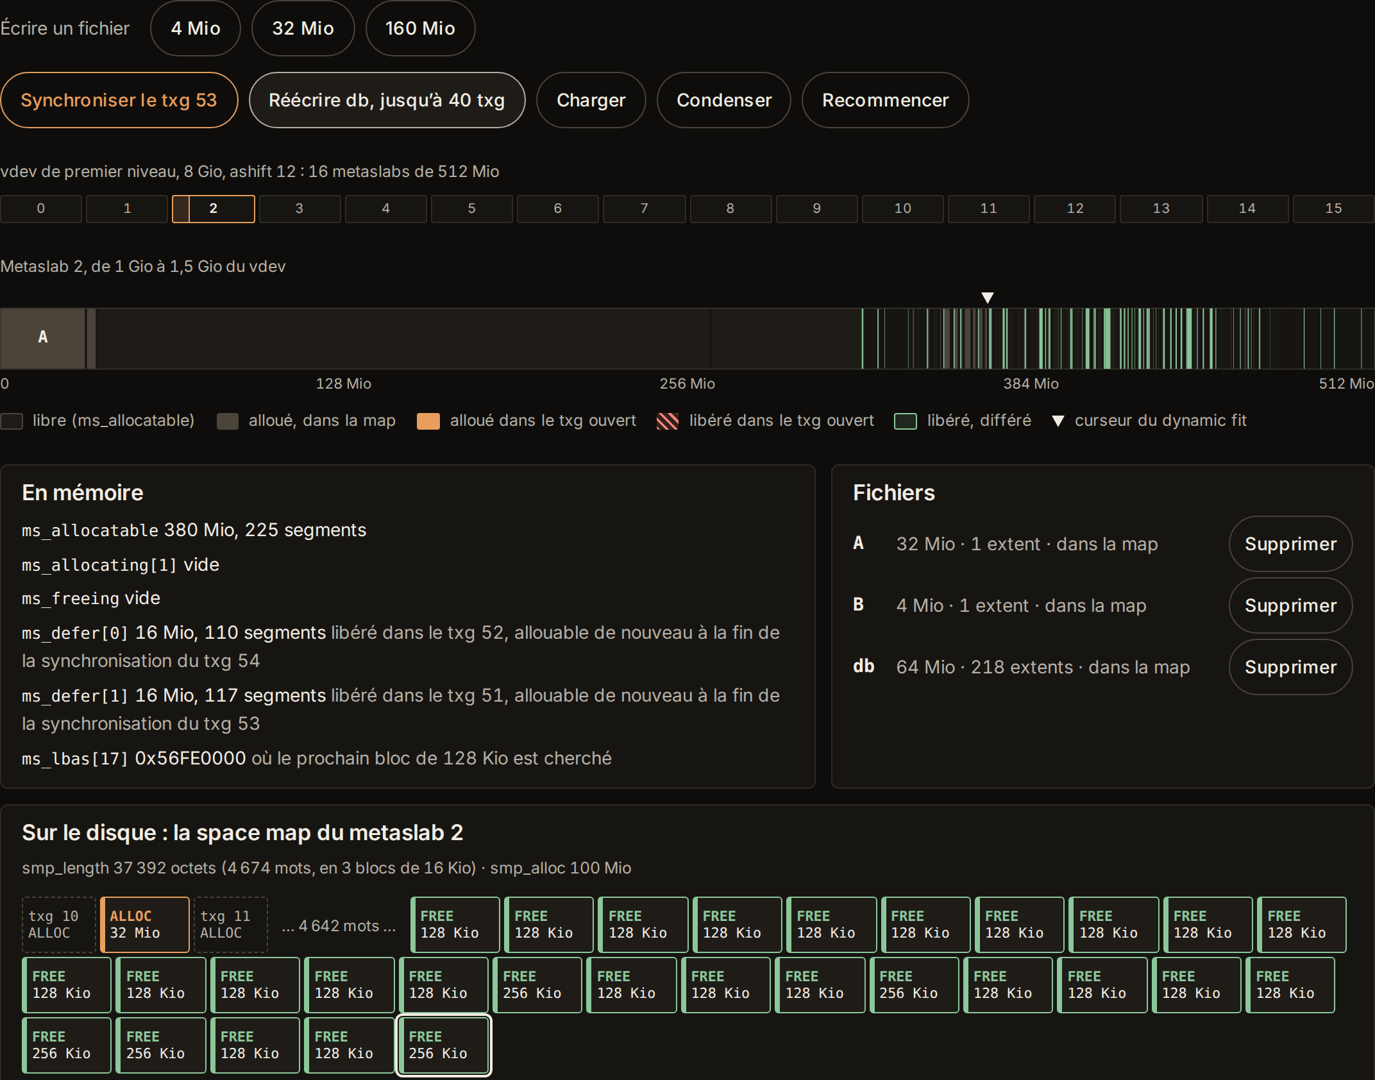Select metaslab 5
This screenshot has height=1080, width=1375.
472,208
